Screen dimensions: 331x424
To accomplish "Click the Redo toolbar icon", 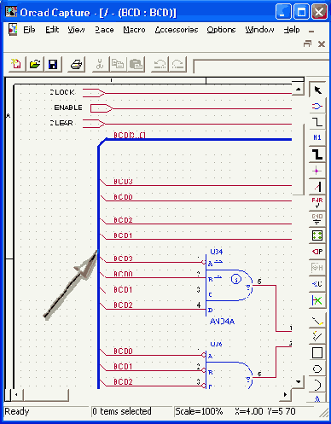I will pyautogui.click(x=177, y=64).
